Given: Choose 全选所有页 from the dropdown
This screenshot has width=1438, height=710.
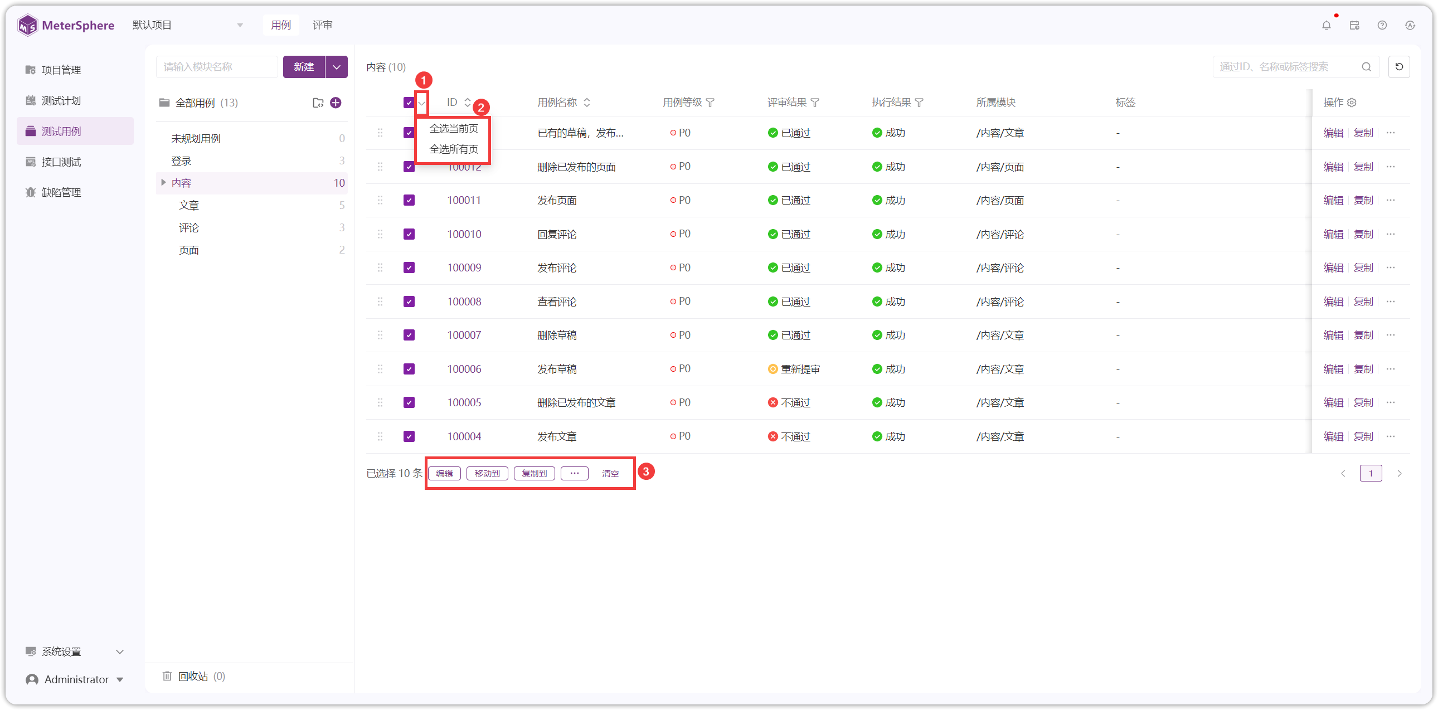Looking at the screenshot, I should (x=454, y=149).
